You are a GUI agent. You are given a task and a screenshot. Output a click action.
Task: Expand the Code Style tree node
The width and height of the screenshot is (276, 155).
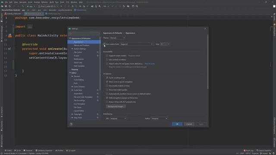coord(72,90)
